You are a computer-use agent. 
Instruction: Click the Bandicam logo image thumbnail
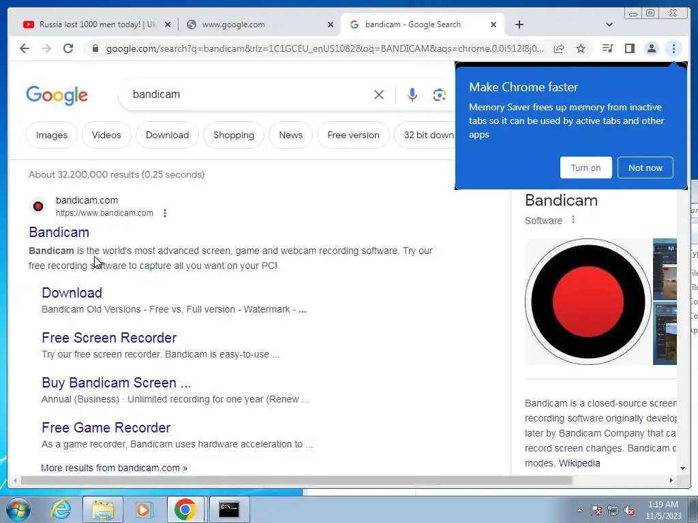point(588,302)
